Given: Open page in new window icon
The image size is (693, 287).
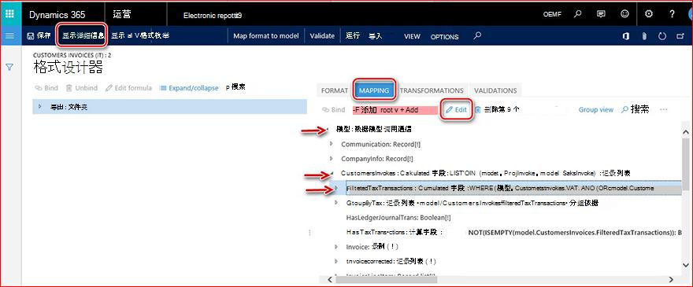Looking at the screenshot, I should click(x=680, y=36).
